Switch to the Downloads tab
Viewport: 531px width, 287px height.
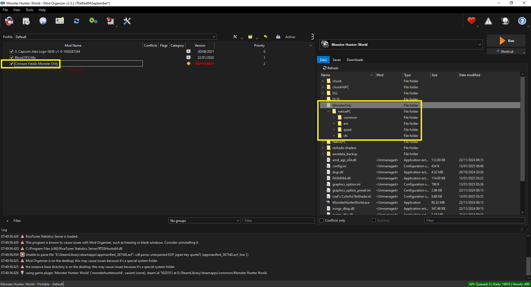pyautogui.click(x=355, y=60)
